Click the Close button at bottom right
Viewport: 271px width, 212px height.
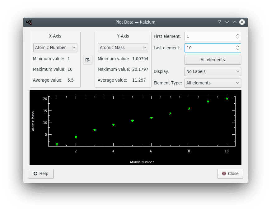point(230,174)
